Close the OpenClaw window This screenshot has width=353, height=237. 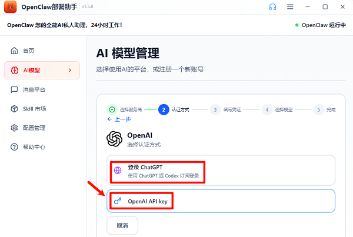click(342, 7)
